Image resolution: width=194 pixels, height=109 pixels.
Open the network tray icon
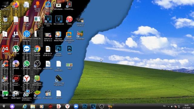pyautogui.click(x=179, y=106)
